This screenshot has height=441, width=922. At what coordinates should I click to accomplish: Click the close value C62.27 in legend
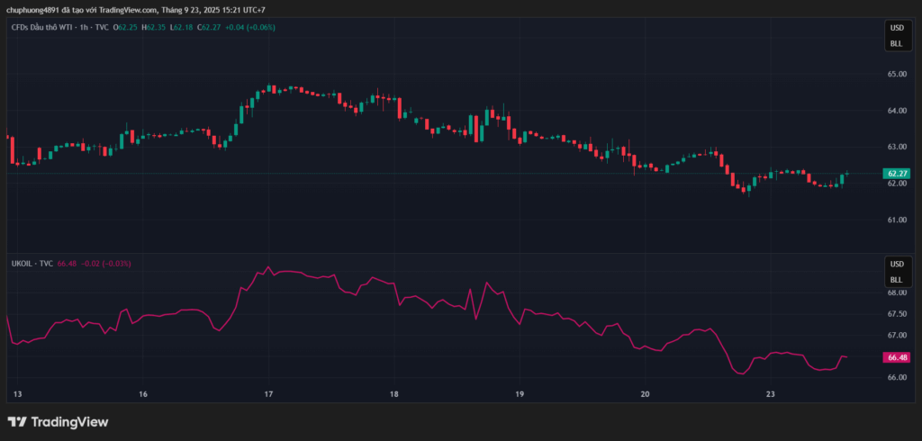coord(209,27)
